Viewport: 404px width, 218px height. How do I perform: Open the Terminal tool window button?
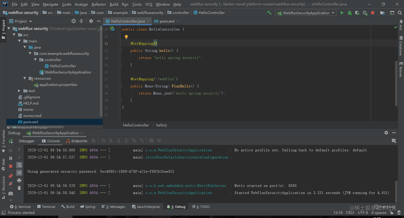tap(46, 207)
